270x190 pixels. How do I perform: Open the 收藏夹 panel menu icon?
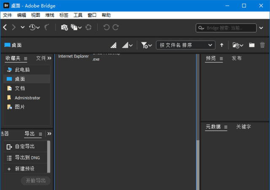(x=25, y=59)
